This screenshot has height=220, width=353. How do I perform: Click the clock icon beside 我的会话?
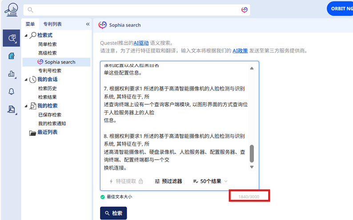click(x=32, y=79)
